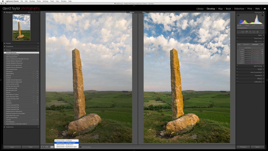This screenshot has height=151, width=268.
Task: Toggle the Original Photo checkbox under histogram
Action: point(238,28)
